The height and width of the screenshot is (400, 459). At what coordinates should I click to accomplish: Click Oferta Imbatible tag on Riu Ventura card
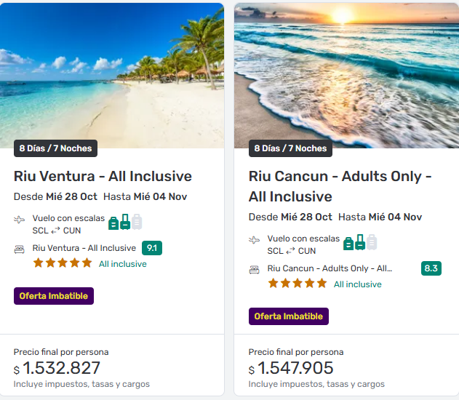[54, 296]
